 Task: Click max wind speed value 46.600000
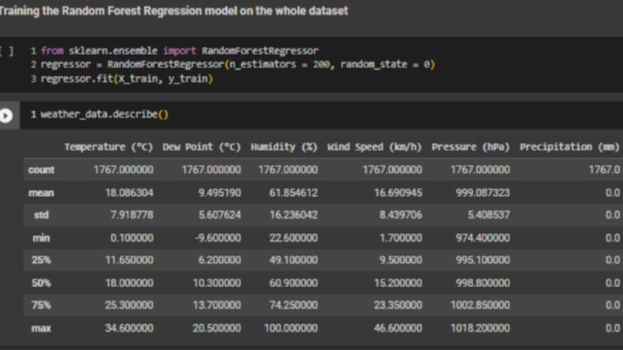click(x=398, y=328)
